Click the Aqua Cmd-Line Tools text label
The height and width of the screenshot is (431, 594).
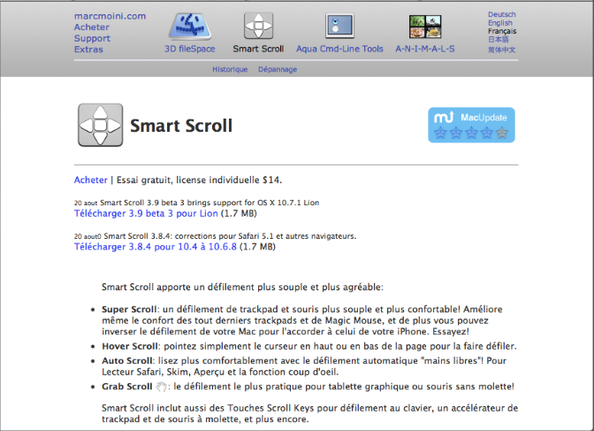(339, 49)
